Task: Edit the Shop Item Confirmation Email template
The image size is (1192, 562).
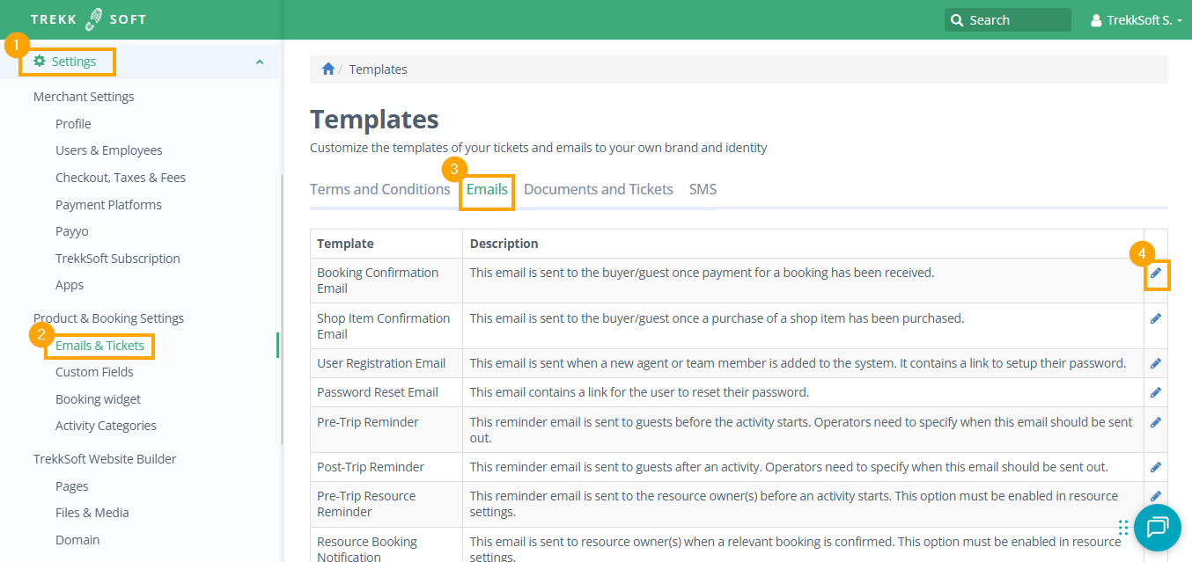Action: [x=1156, y=318]
